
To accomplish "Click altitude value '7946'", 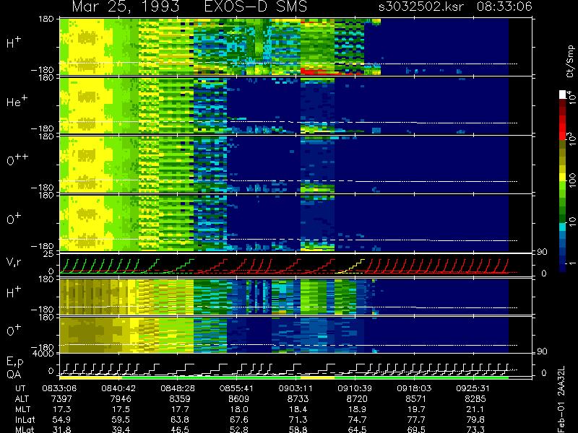I will pyautogui.click(x=121, y=399).
